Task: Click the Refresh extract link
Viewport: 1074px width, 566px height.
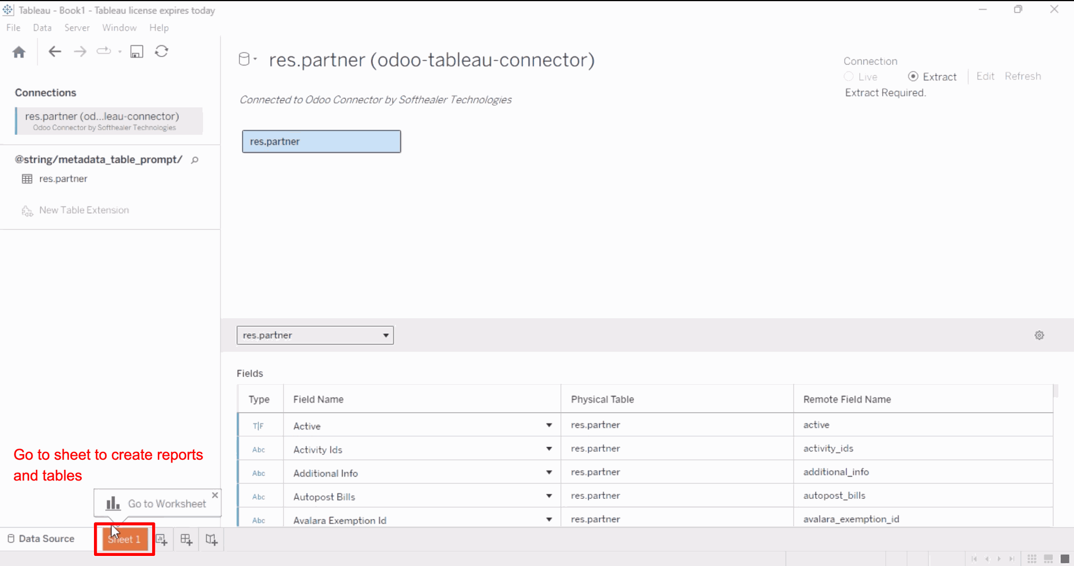Action: [x=1023, y=77]
